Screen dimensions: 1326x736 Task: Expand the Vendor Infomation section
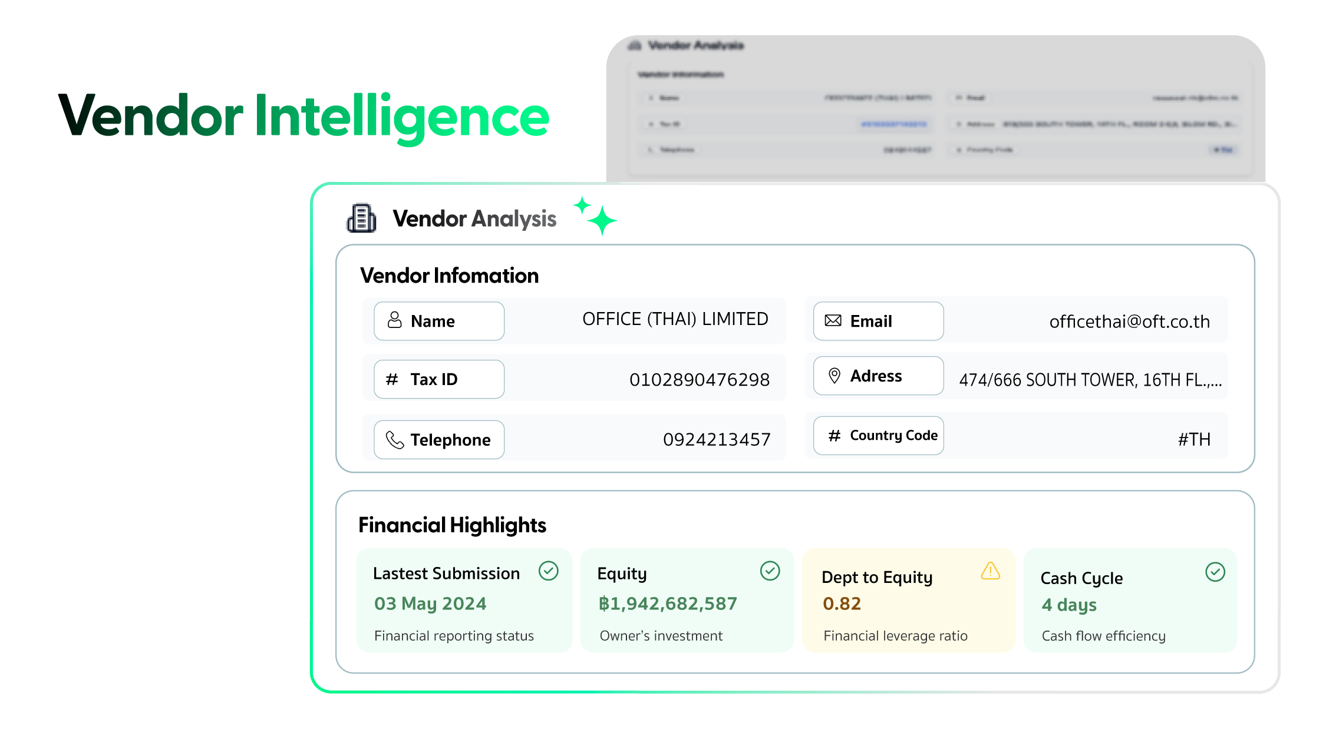[449, 274]
